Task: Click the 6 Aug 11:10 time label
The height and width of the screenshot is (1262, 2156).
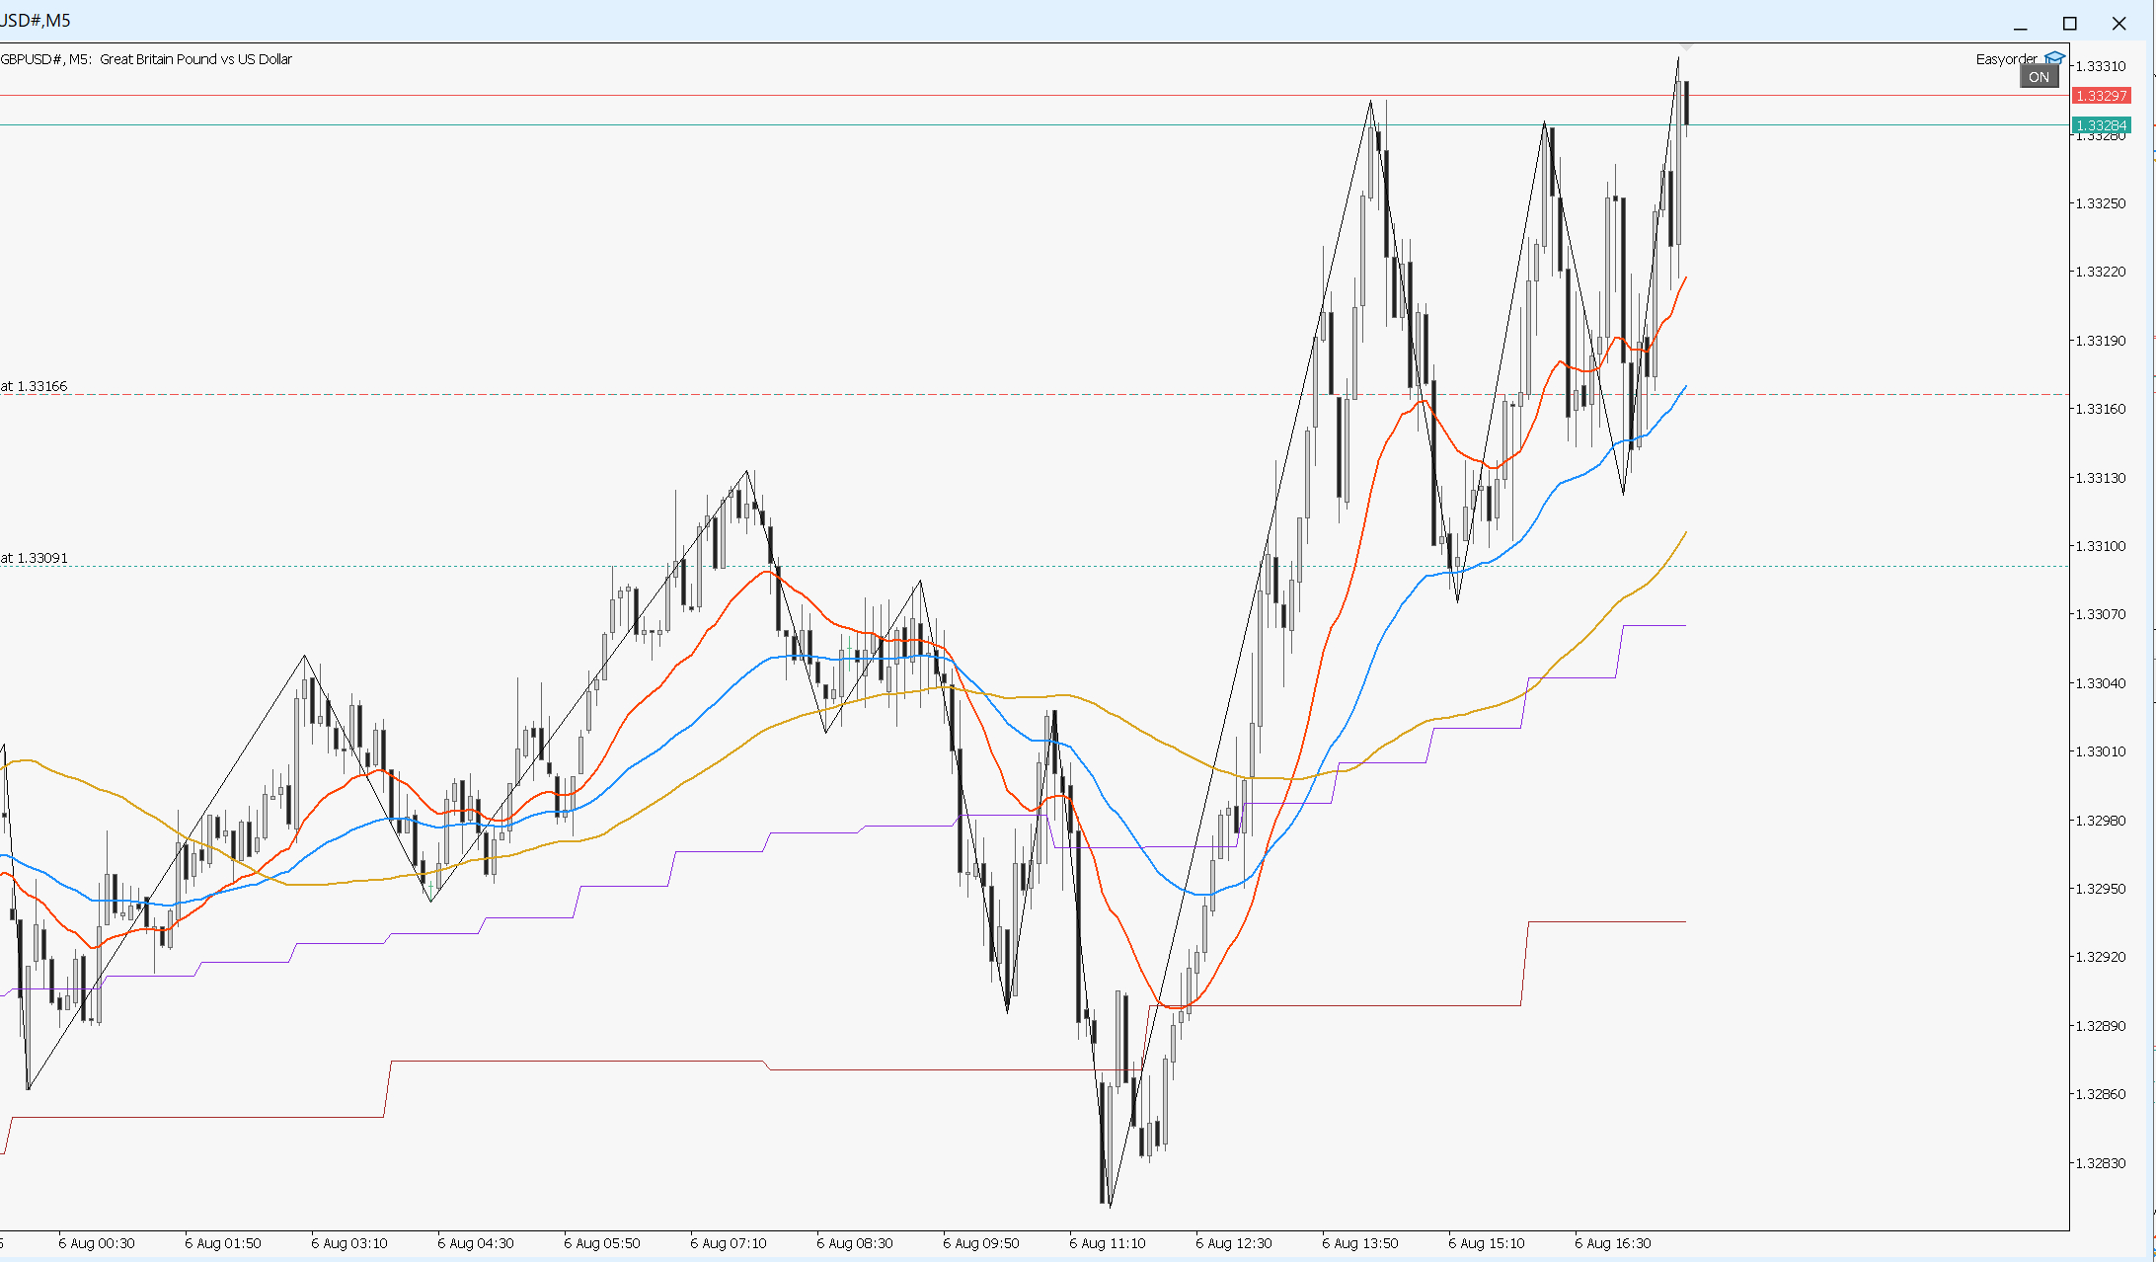Action: click(x=1108, y=1243)
